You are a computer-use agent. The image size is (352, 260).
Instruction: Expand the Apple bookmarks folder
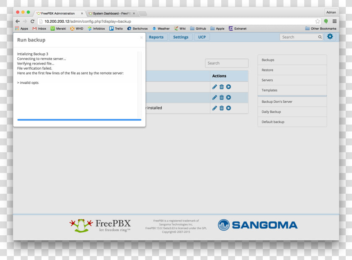[x=217, y=29]
